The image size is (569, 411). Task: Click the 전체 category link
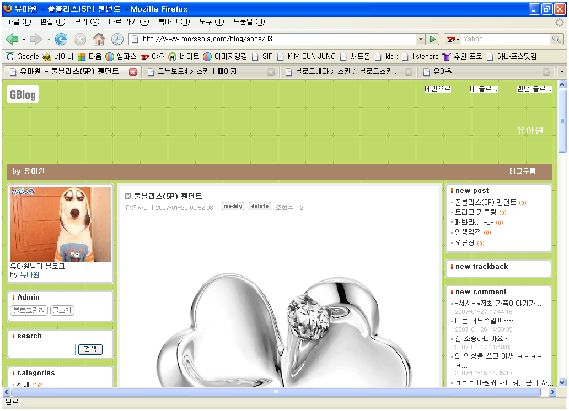23,384
